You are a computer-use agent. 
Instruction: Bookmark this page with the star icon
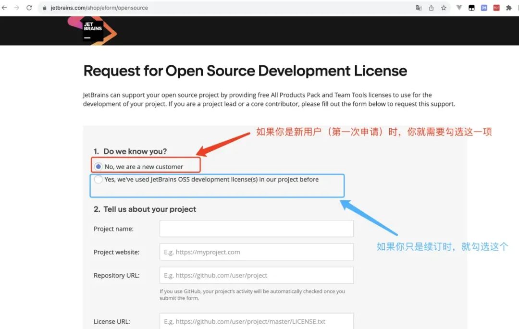tap(444, 8)
